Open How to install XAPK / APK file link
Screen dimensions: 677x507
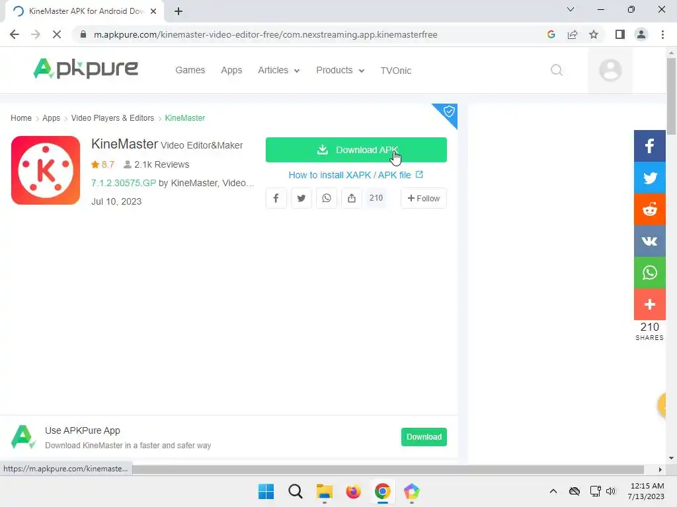[x=356, y=175]
